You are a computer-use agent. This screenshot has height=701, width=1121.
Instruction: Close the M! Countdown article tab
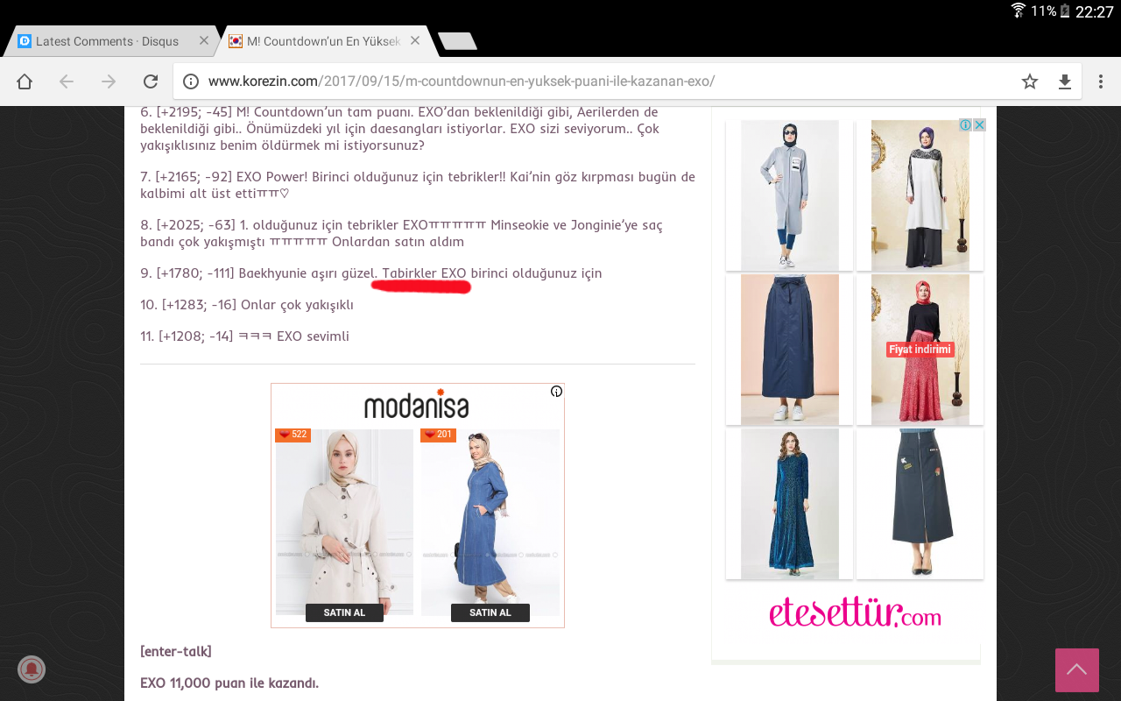point(415,41)
